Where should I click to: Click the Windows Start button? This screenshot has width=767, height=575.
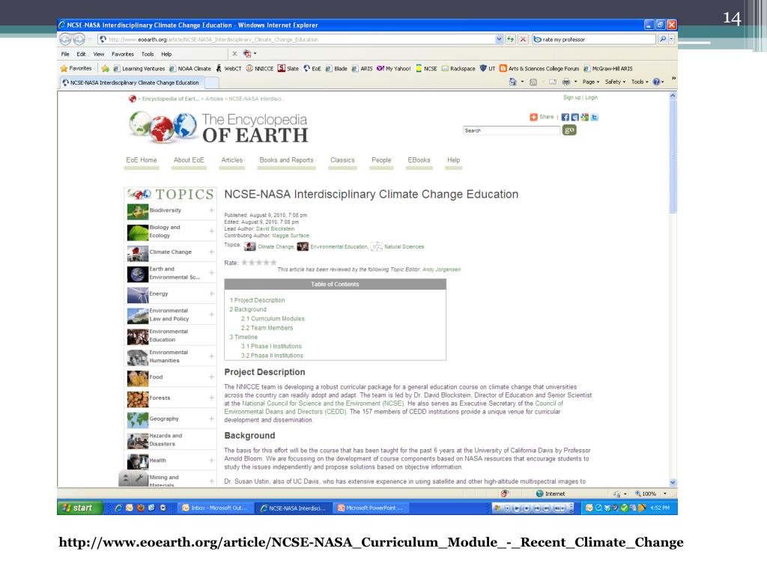(80, 508)
